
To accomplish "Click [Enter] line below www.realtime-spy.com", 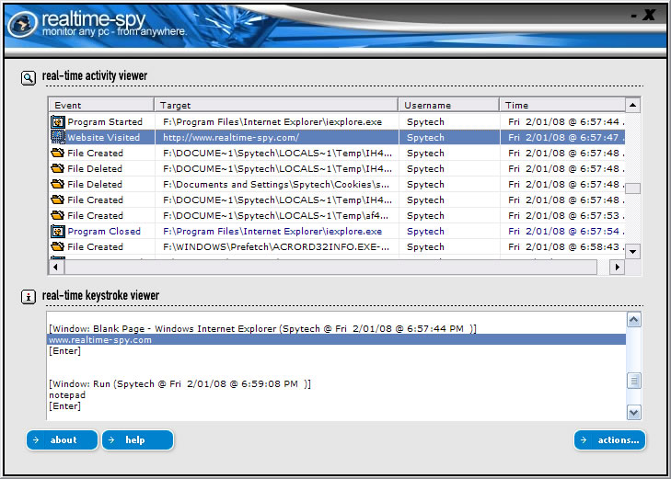I will click(x=64, y=351).
